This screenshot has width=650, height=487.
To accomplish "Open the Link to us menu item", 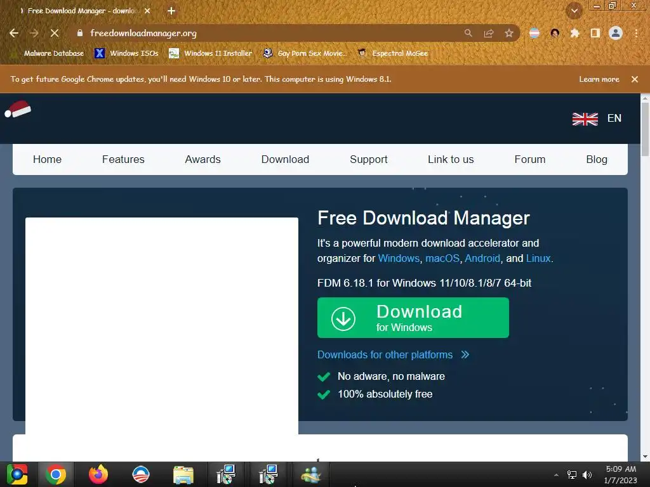I will click(x=451, y=159).
